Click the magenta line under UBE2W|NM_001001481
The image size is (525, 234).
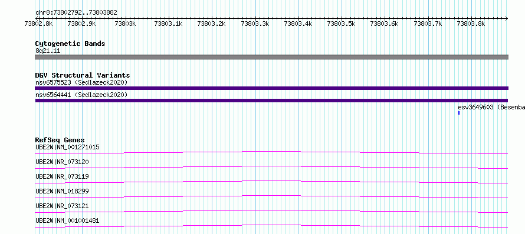click(271, 226)
